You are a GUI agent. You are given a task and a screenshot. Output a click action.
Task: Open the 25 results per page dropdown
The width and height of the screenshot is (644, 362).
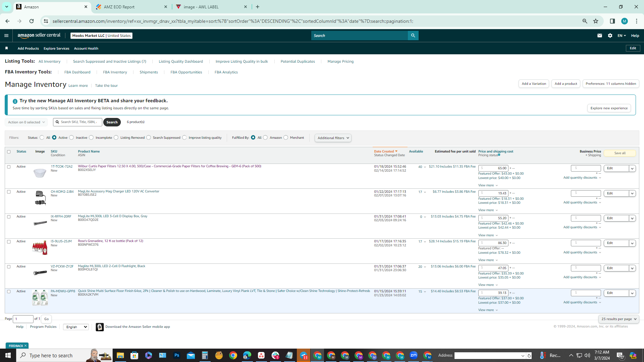tap(619, 319)
